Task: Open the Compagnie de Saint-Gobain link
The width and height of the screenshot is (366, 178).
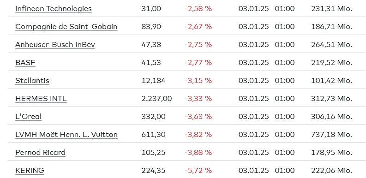Action: tap(66, 27)
